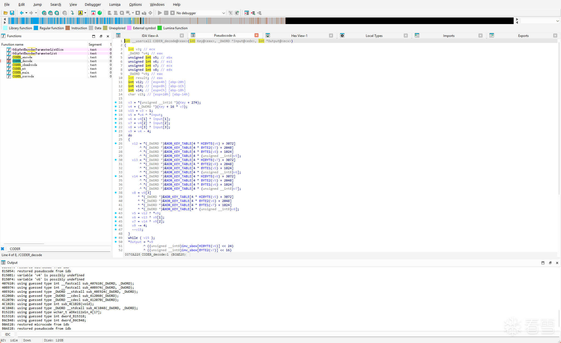The width and height of the screenshot is (561, 343).
Task: Toggle breakpoint dot at line 43
Action: point(116,213)
